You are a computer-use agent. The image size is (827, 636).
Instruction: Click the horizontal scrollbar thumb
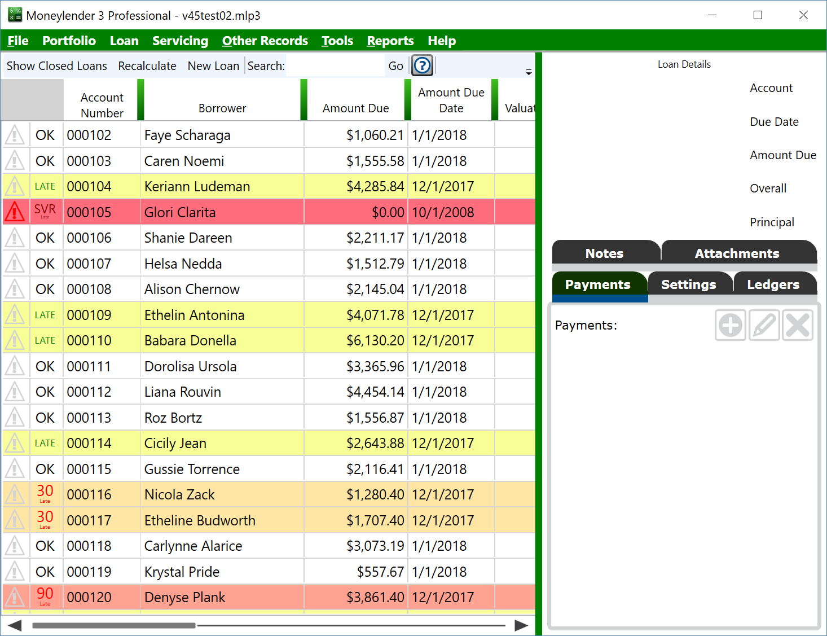click(x=114, y=625)
